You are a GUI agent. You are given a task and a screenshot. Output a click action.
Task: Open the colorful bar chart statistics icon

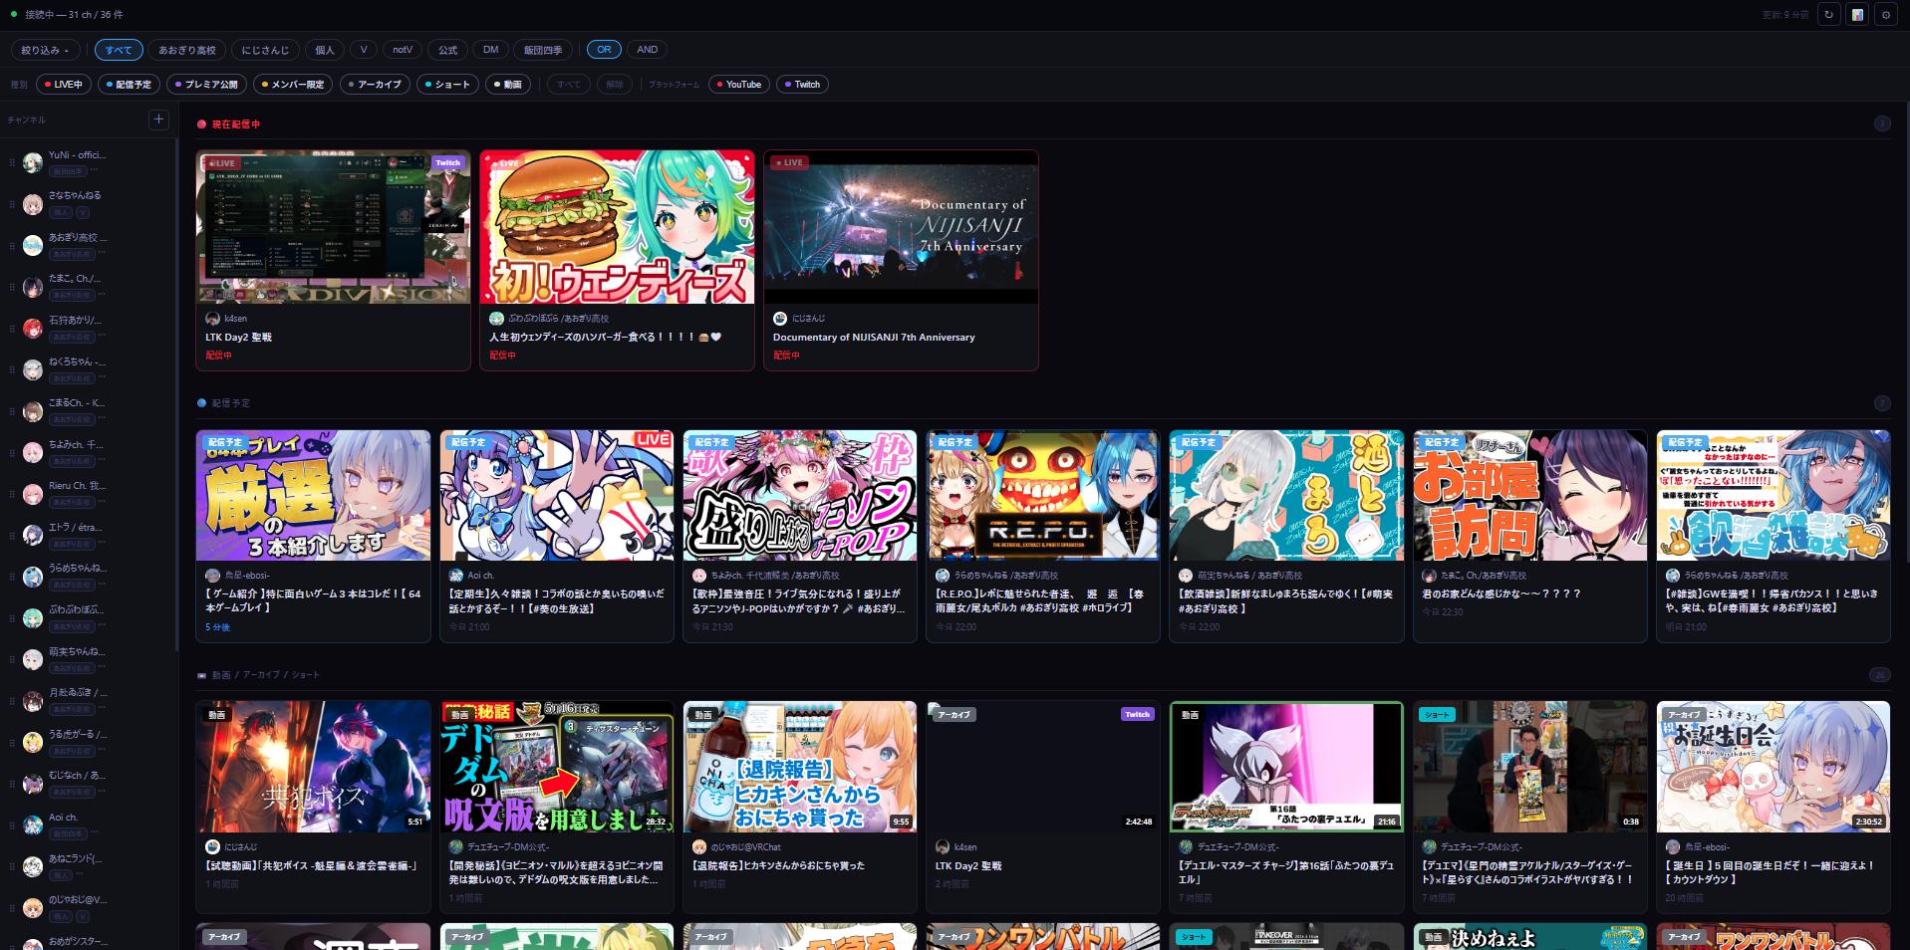click(1857, 15)
